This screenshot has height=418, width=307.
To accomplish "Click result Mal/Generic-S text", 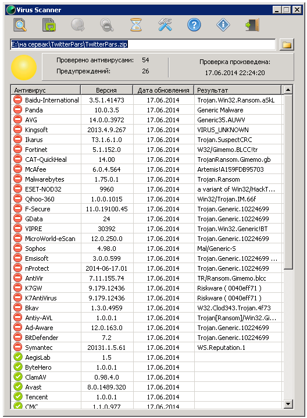I will tap(216, 249).
